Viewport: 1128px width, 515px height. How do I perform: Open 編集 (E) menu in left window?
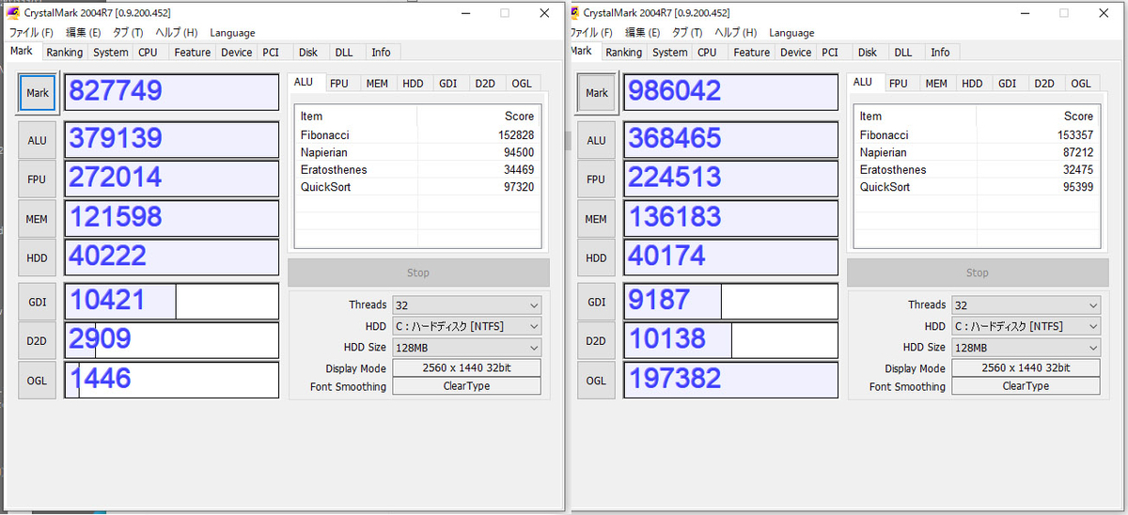coord(83,33)
